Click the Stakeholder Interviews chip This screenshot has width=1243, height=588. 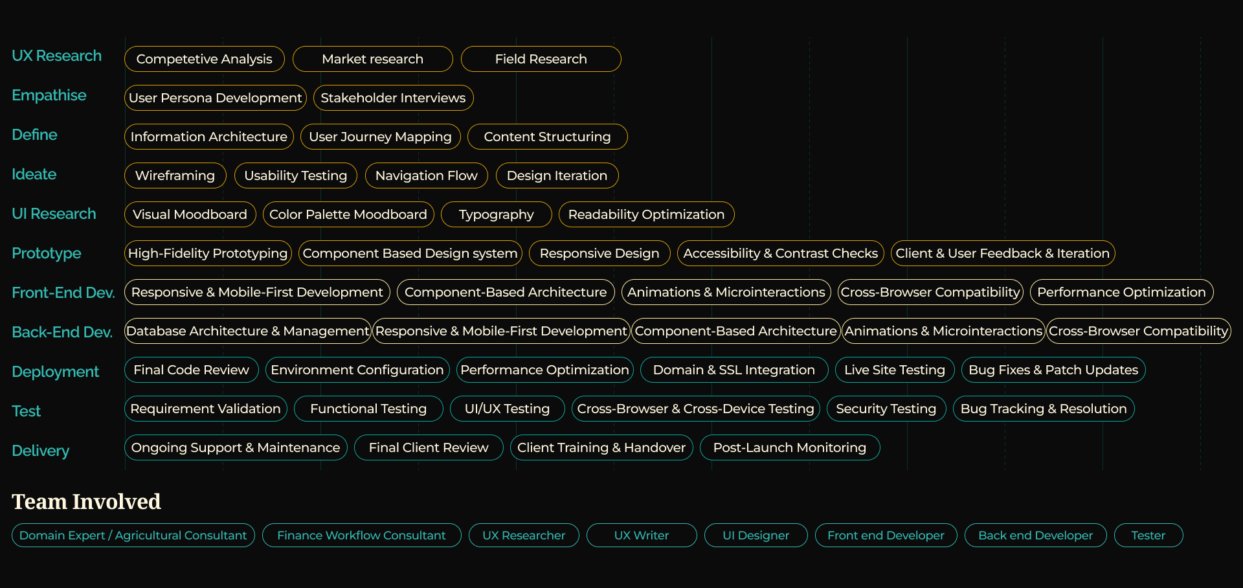(x=393, y=98)
